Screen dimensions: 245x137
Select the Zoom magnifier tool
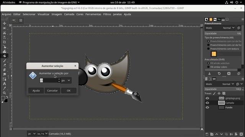tap(4, 93)
